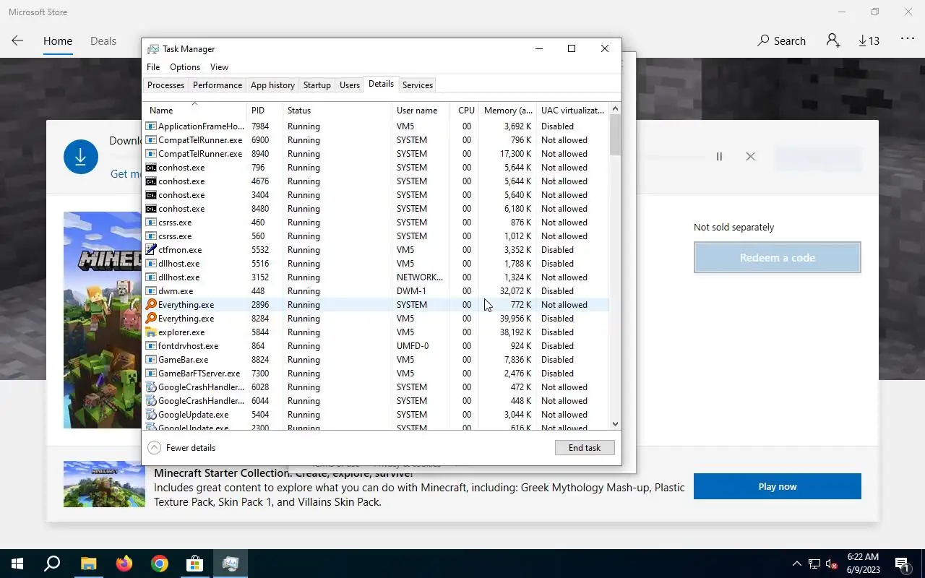
Task: Click the network tray icon
Action: click(814, 564)
